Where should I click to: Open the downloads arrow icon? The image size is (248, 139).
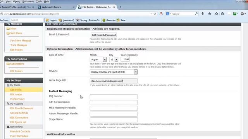coord(203,14)
